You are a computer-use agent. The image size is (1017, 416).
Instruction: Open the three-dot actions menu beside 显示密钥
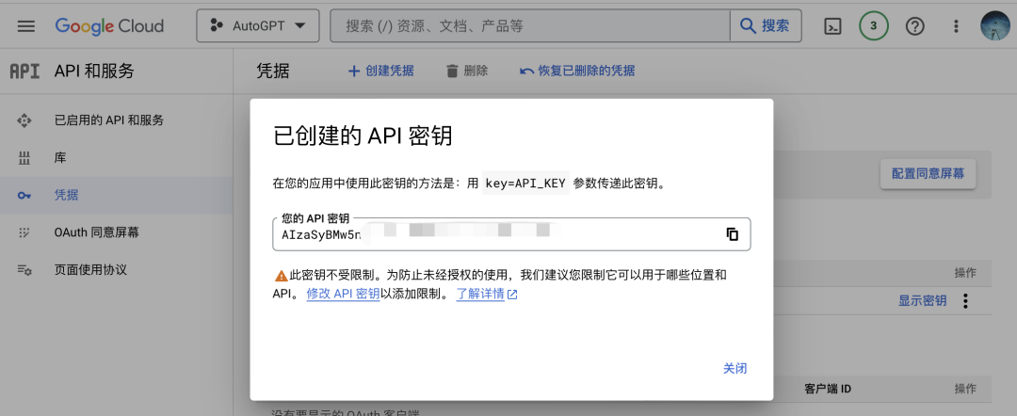[x=966, y=301]
